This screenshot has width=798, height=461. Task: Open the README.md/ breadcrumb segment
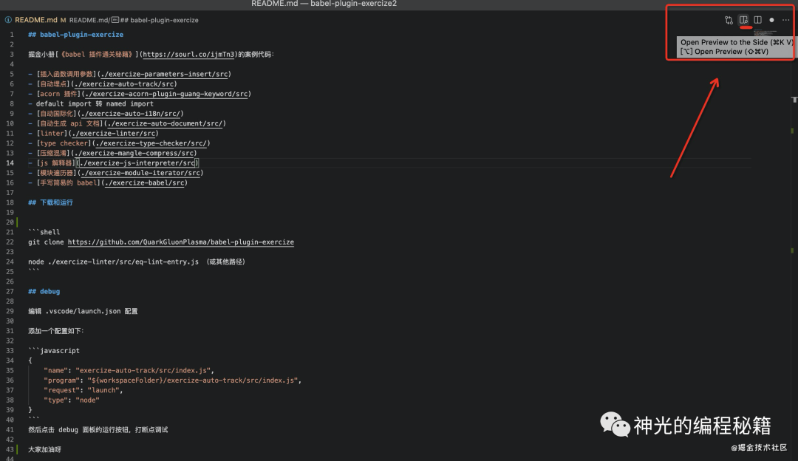89,20
